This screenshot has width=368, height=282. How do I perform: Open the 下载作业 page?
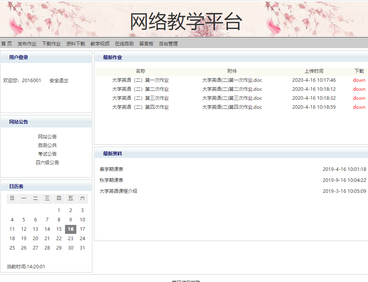(x=51, y=44)
